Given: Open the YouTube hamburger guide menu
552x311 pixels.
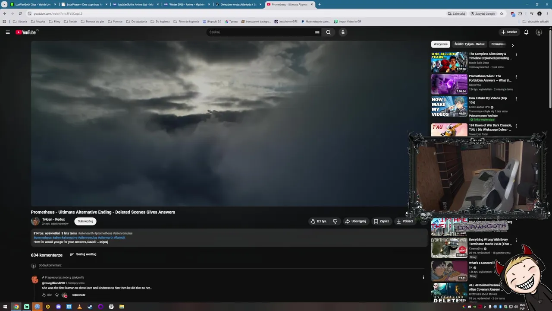Looking at the screenshot, I should tap(8, 32).
